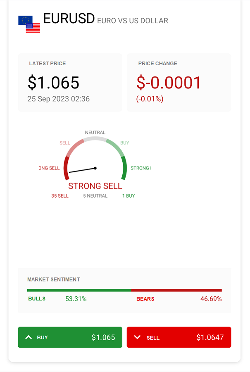Click the 35 SELL indicator count

(x=60, y=196)
